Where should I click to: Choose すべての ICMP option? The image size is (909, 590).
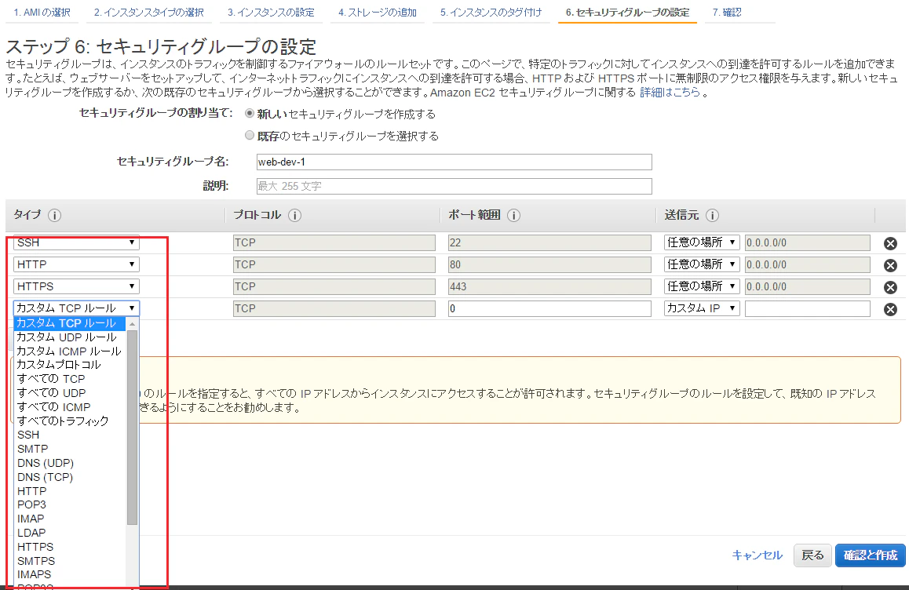[x=70, y=407]
